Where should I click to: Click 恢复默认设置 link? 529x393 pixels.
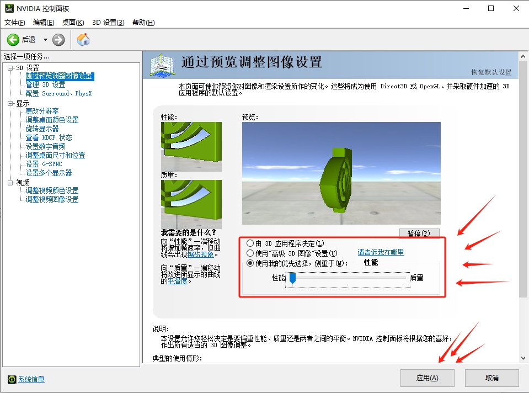[x=491, y=72]
